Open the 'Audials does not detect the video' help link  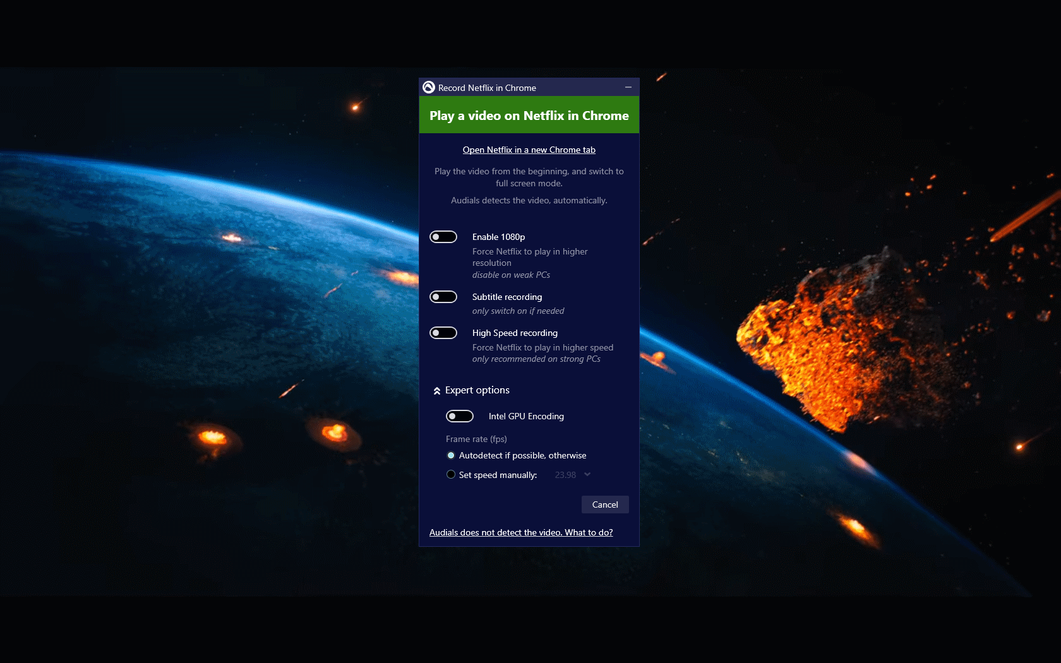coord(521,532)
